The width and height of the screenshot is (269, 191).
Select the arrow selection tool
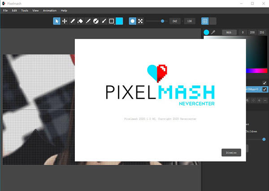(56, 21)
